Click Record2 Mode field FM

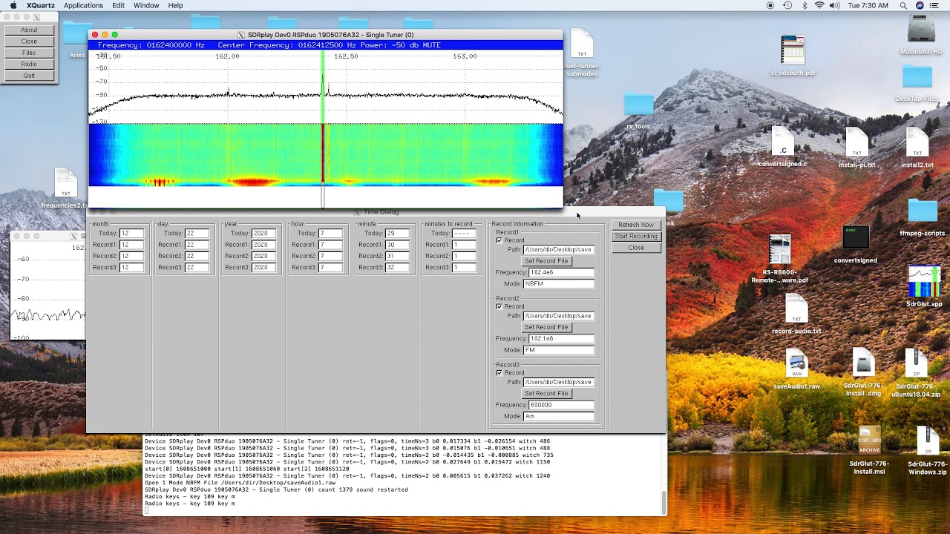point(559,350)
